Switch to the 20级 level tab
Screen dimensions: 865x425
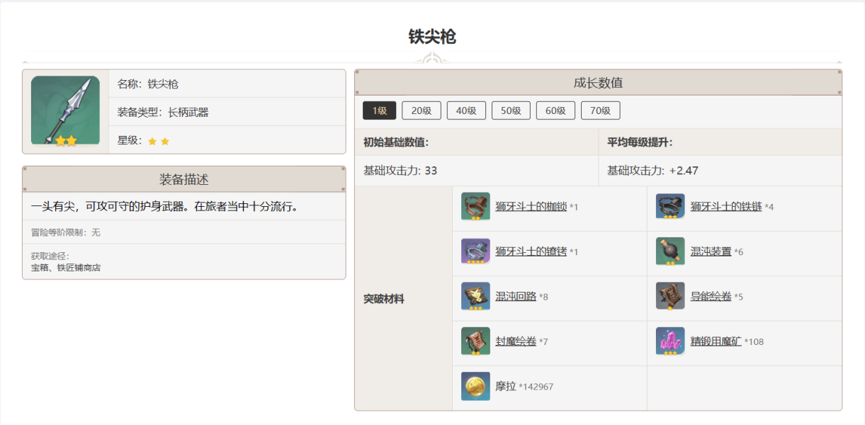(x=422, y=110)
